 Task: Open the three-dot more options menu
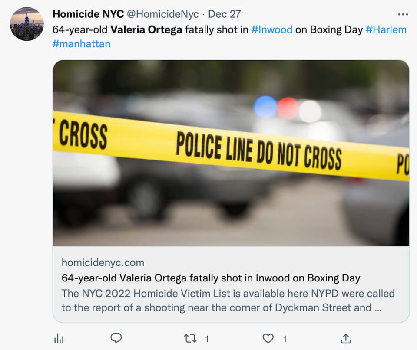point(403,14)
